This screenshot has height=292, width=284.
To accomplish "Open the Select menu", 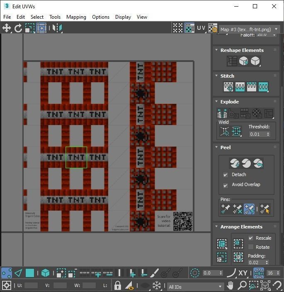I will (37, 17).
